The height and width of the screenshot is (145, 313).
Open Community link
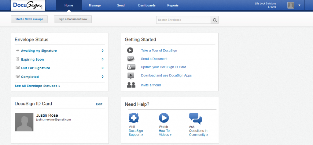tap(198, 135)
